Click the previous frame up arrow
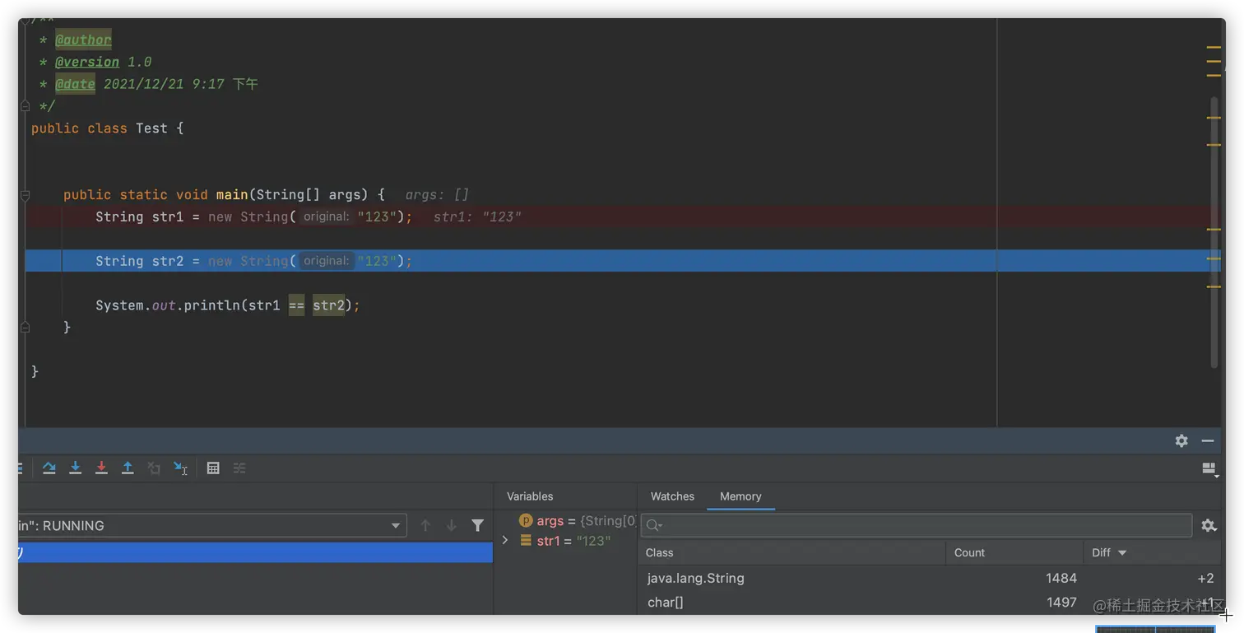 coord(425,525)
